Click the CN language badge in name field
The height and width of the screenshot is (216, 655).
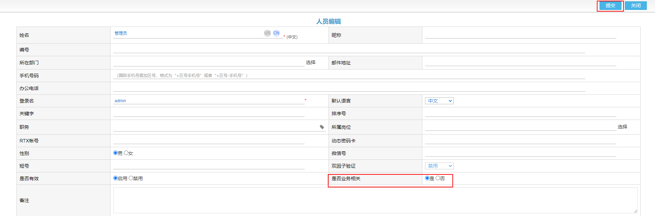coord(276,33)
